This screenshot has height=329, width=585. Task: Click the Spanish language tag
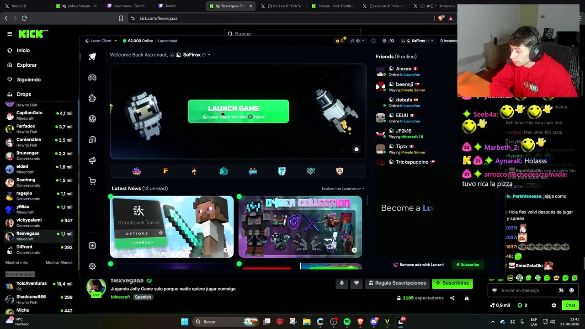tap(143, 297)
